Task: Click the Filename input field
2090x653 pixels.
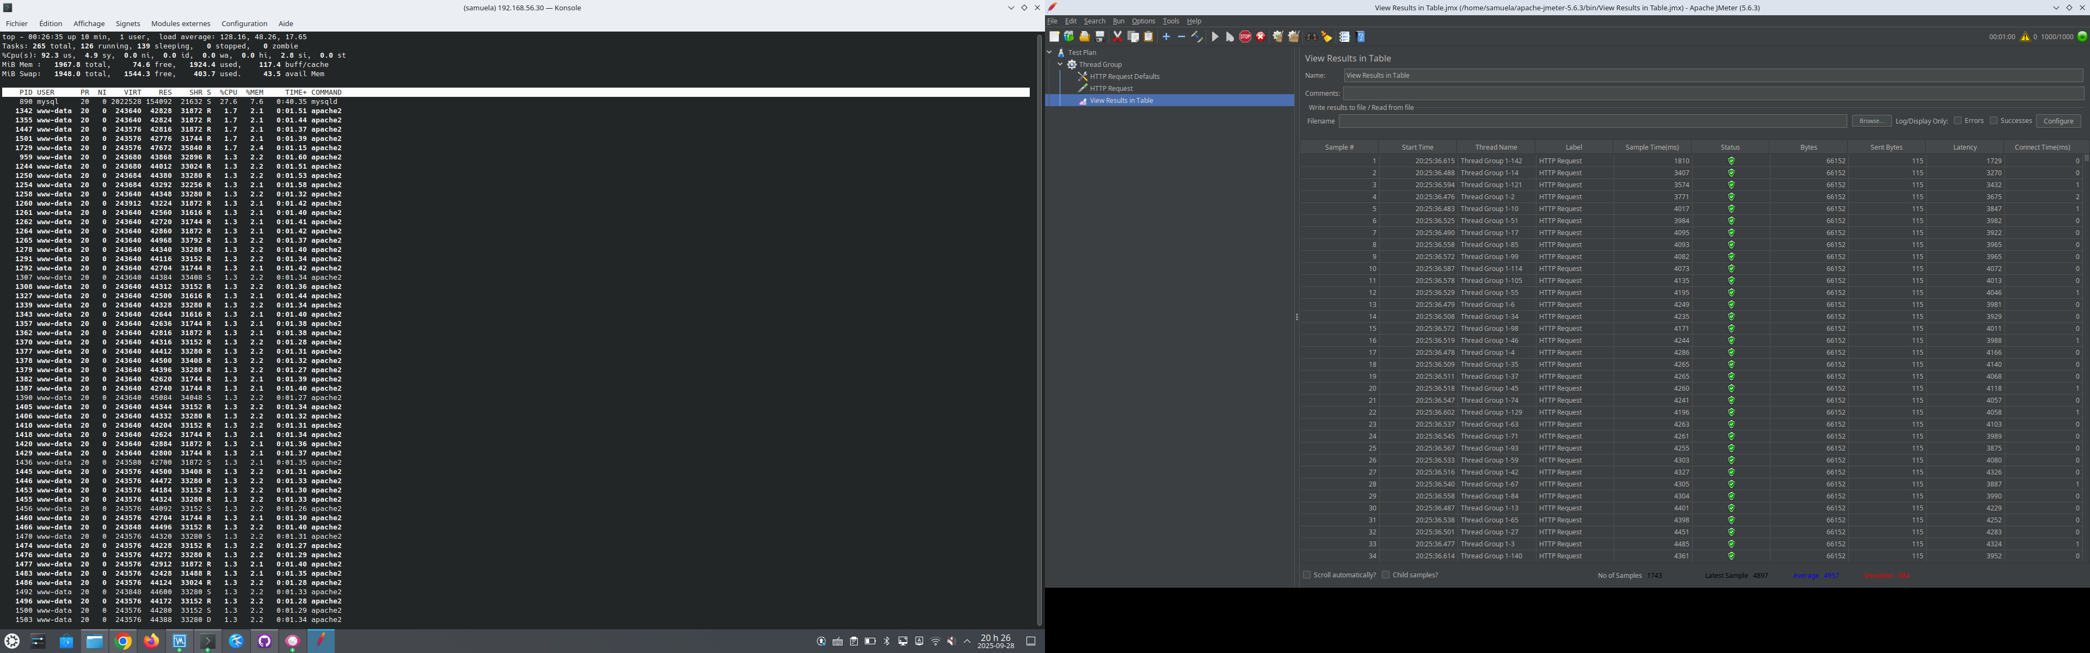Action: click(1592, 121)
